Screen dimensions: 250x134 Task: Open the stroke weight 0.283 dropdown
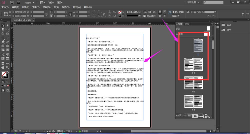[140, 12]
